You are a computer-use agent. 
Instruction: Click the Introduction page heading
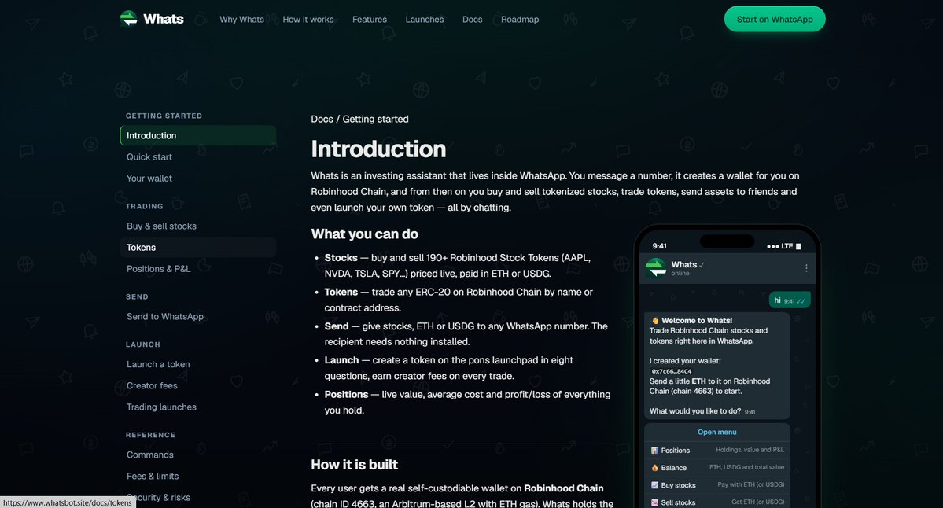tap(378, 149)
